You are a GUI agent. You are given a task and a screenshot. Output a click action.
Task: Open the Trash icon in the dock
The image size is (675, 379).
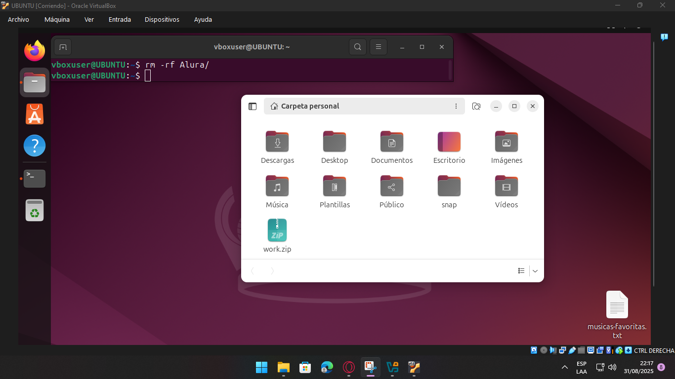pyautogui.click(x=35, y=210)
